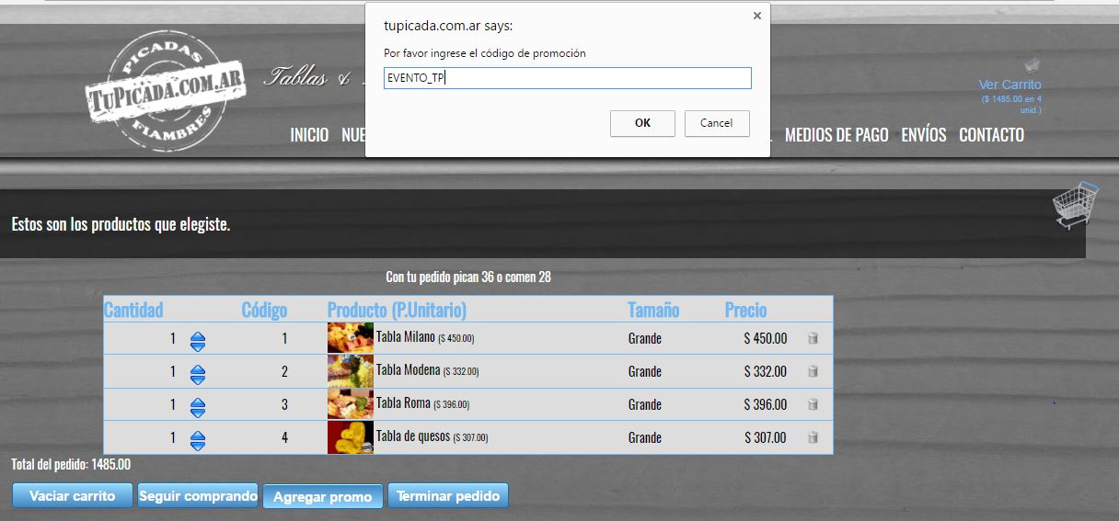The height and width of the screenshot is (521, 1119).
Task: Click the Terminar pedido button
Action: [x=448, y=495]
